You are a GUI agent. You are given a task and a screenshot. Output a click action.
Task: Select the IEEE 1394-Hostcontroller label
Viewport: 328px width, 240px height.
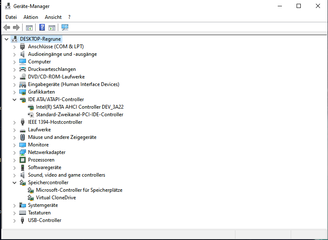55,122
